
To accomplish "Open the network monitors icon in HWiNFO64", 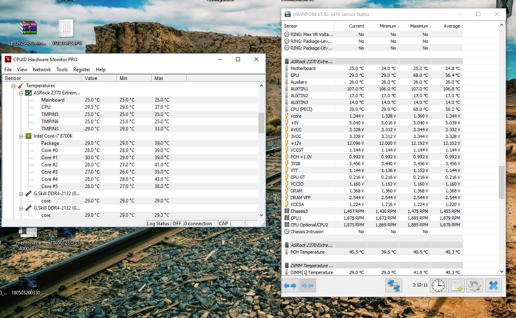I will tap(394, 286).
